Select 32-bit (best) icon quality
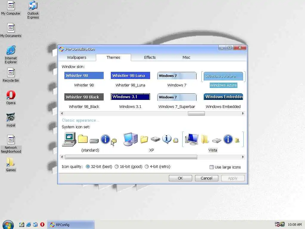This screenshot has width=305, height=229. (x=99, y=167)
